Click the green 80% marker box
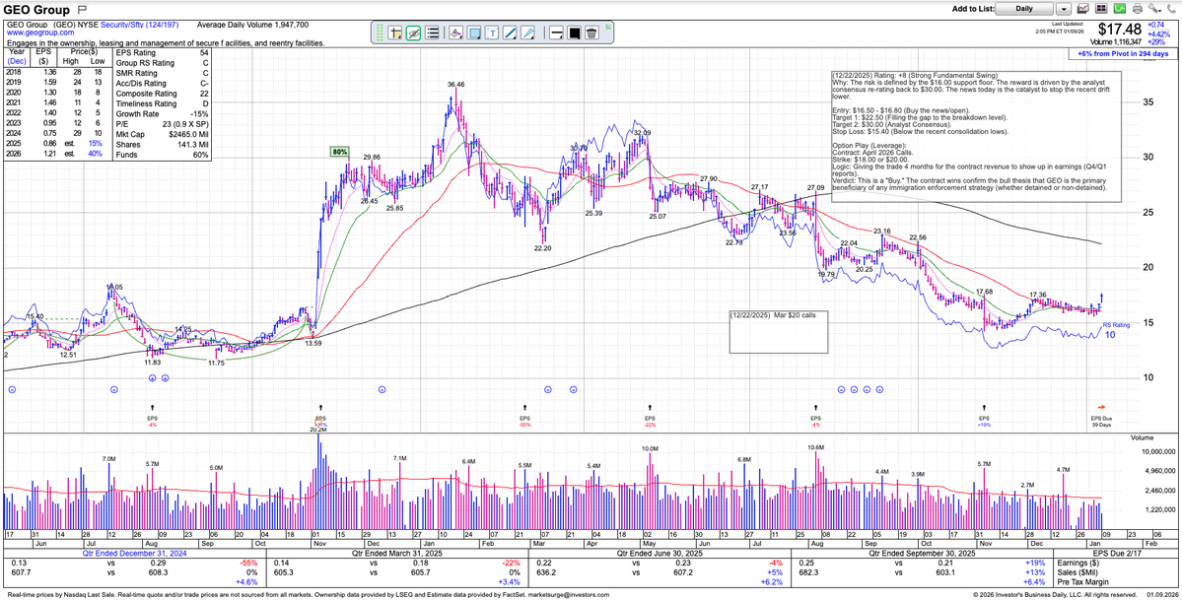The image size is (1182, 600). pyautogui.click(x=339, y=152)
